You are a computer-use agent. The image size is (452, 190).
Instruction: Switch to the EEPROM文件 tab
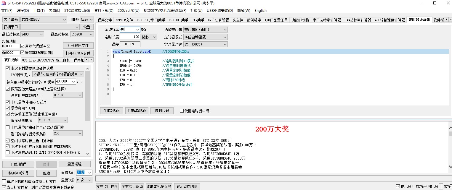tap(124, 20)
